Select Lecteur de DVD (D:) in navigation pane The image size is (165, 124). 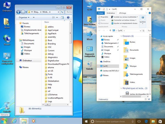tap(109, 71)
